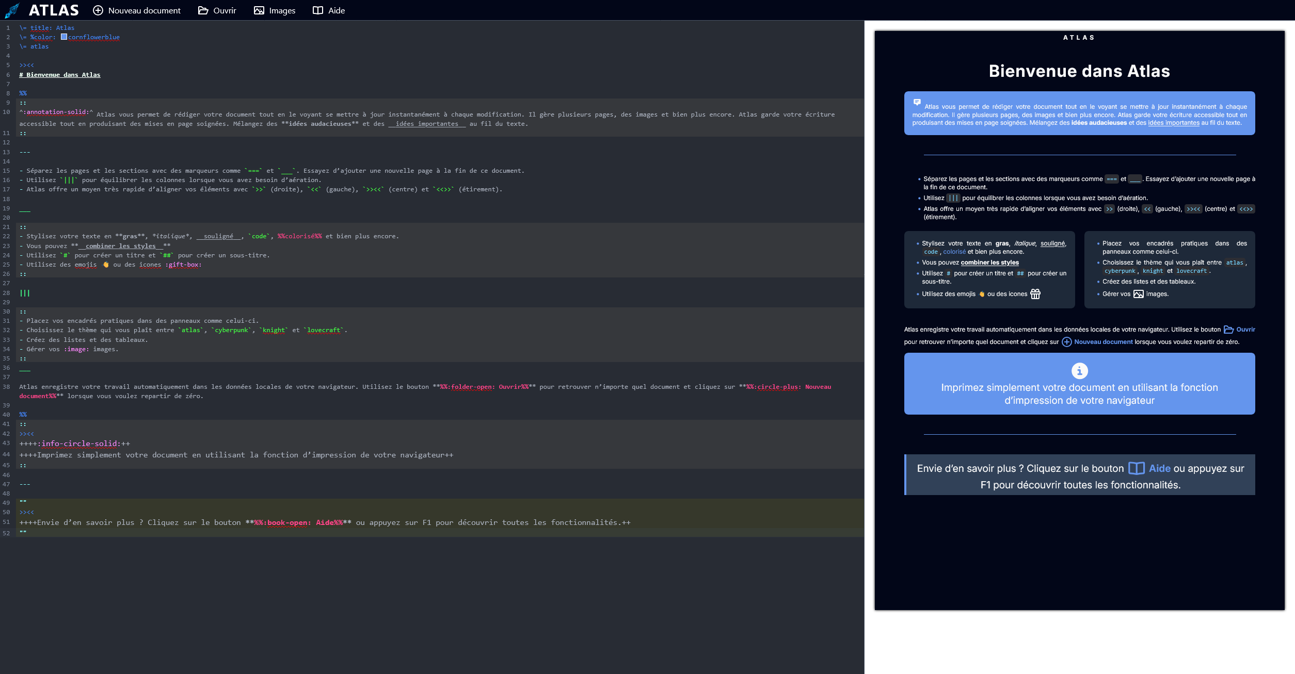This screenshot has height=674, width=1295.
Task: Place cursor on editor line 28 column marker
Action: coord(25,293)
